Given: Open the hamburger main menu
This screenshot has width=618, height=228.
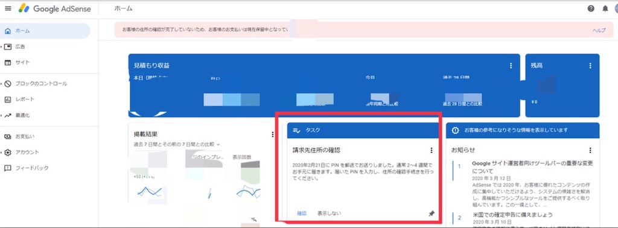Looking at the screenshot, I should [8, 8].
